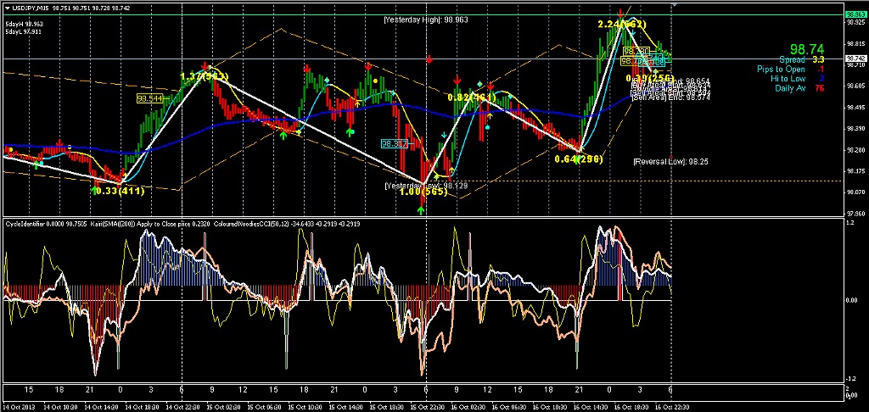Select the green up arrow beside 0.33(411)
This screenshot has width=869, height=412.
click(x=93, y=190)
